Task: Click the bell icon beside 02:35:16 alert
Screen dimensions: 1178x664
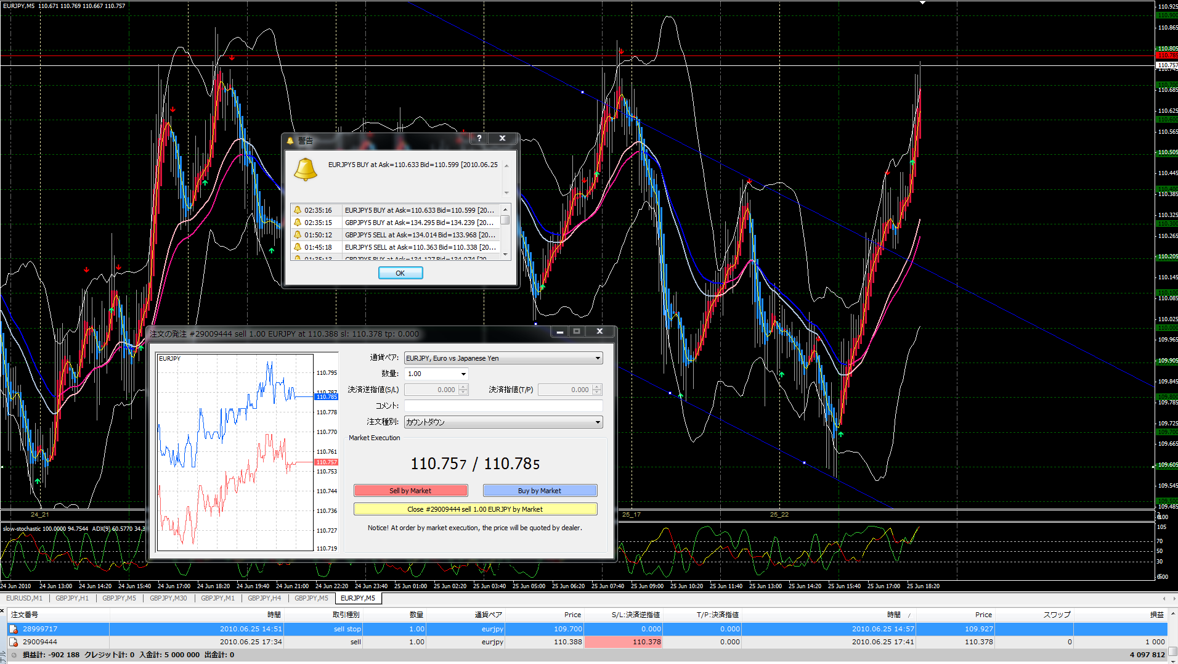Action: [x=298, y=210]
